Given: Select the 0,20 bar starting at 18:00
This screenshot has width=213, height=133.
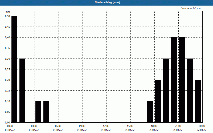Looking at the screenshot, I should click(x=158, y=101).
